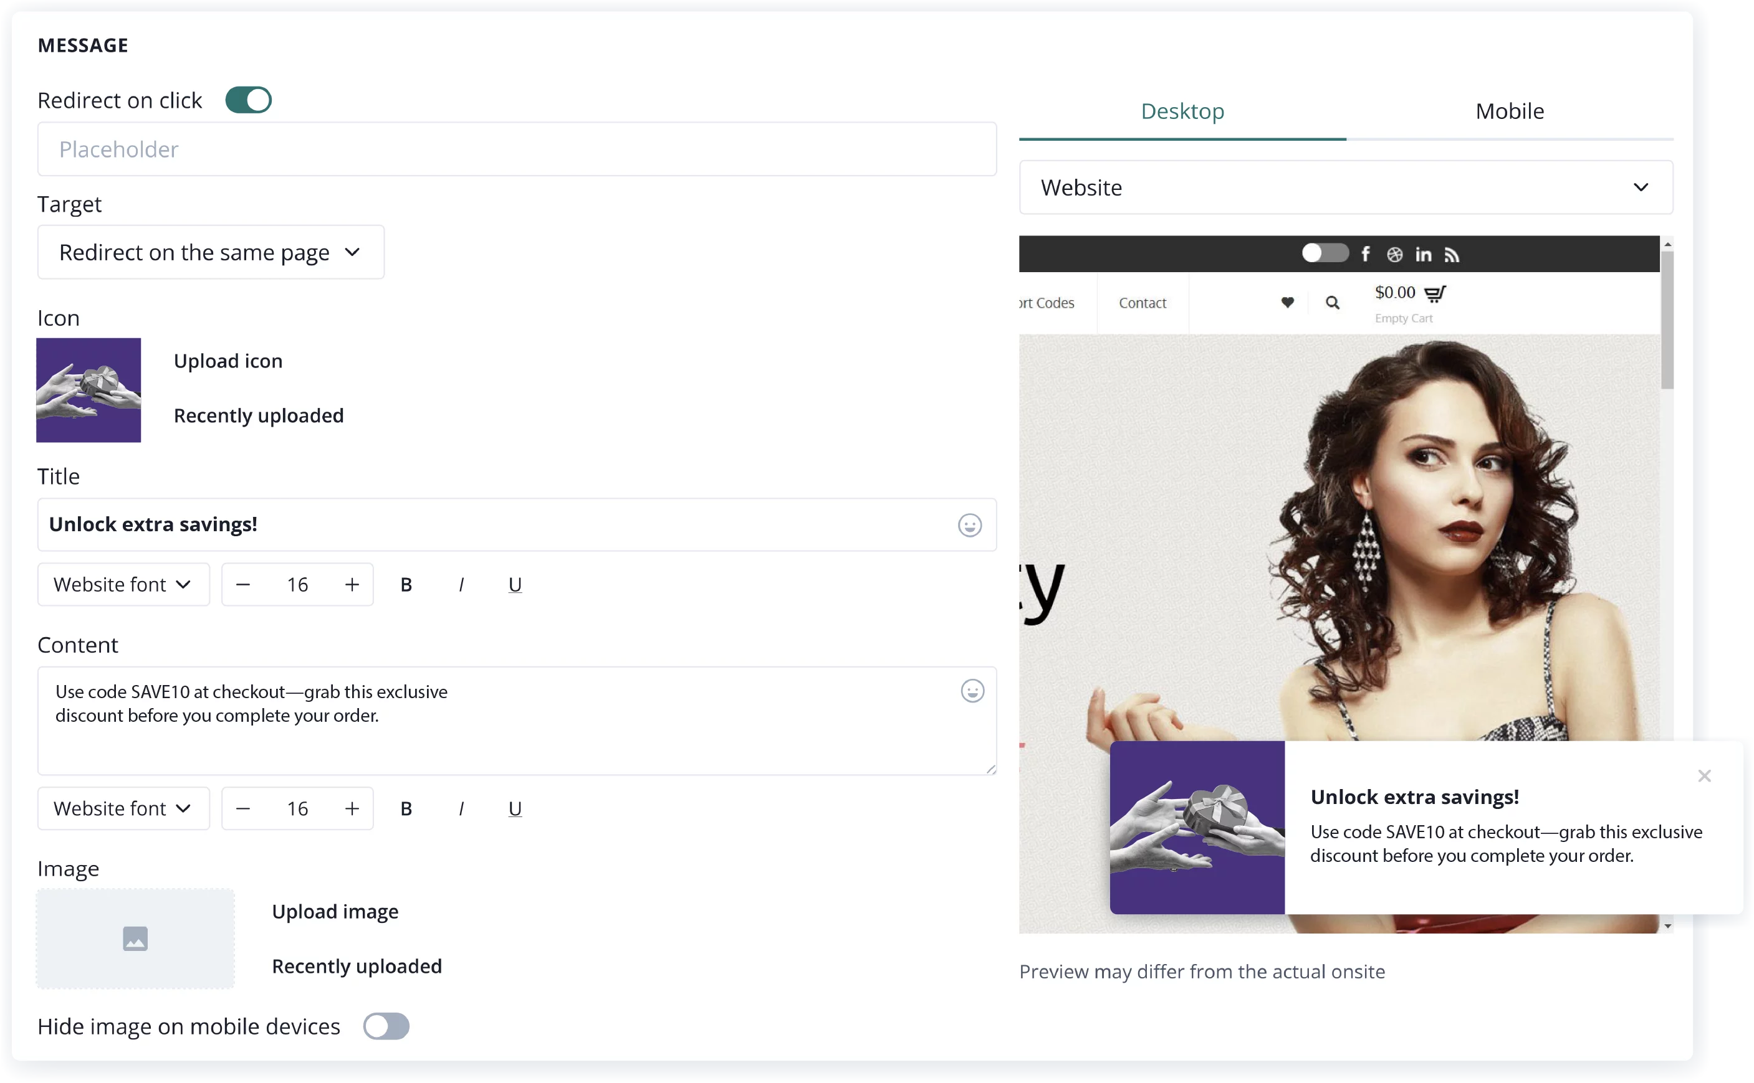Decrease Content font size with minus
Image resolution: width=1754 pixels, height=1083 pixels.
pyautogui.click(x=243, y=808)
